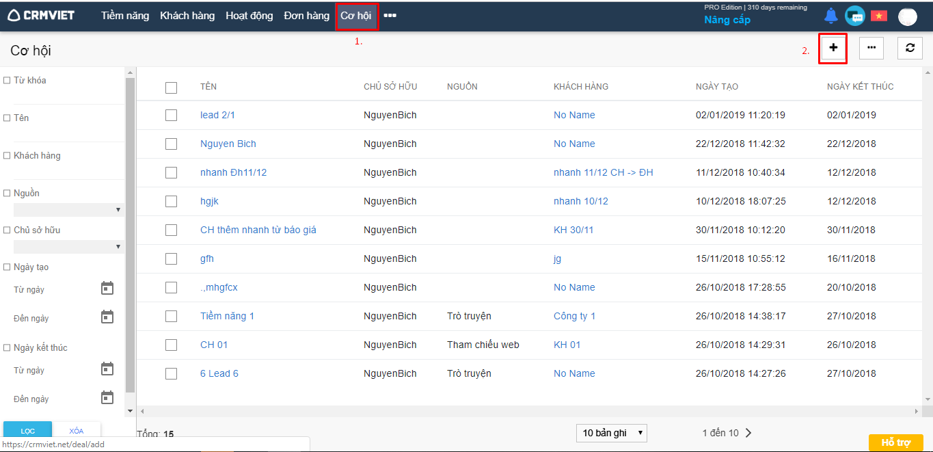933x452 pixels.
Task: Open the user avatar profile
Action: tap(907, 16)
